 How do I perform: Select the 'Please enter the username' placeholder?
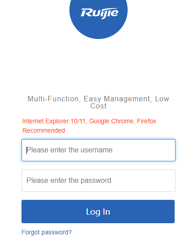[x=69, y=150]
